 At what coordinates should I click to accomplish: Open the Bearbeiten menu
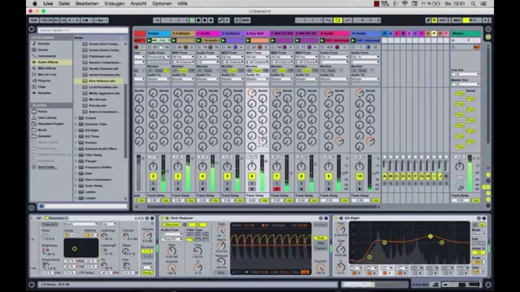87,4
